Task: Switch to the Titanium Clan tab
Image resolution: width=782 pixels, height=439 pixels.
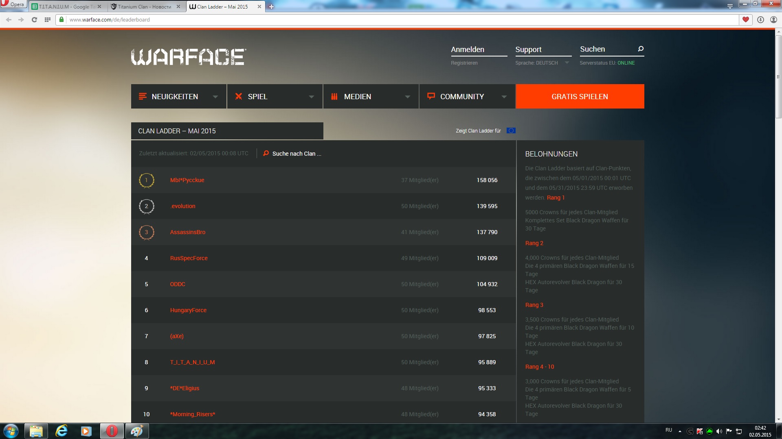Action: click(145, 7)
